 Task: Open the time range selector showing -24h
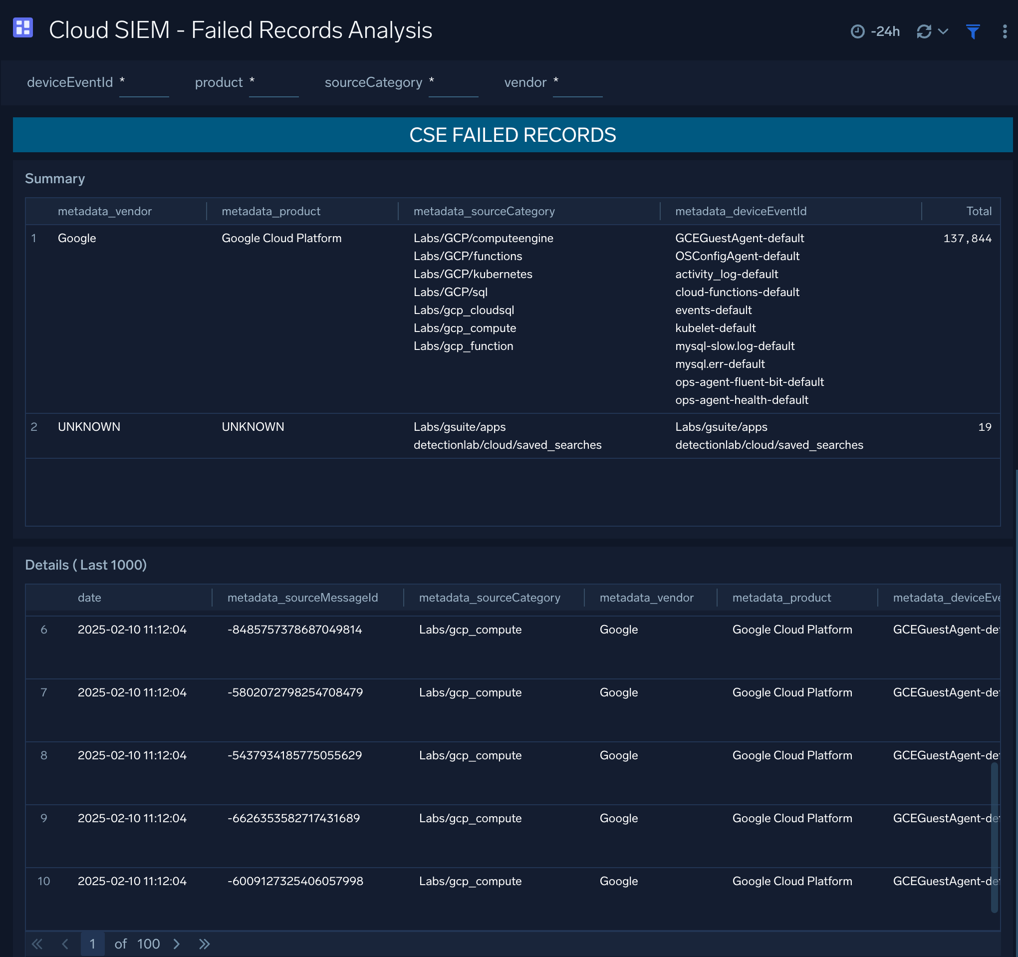coord(876,31)
